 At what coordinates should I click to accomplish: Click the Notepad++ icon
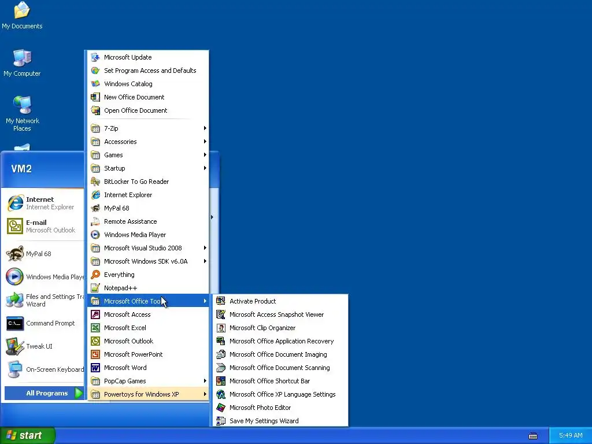95,288
